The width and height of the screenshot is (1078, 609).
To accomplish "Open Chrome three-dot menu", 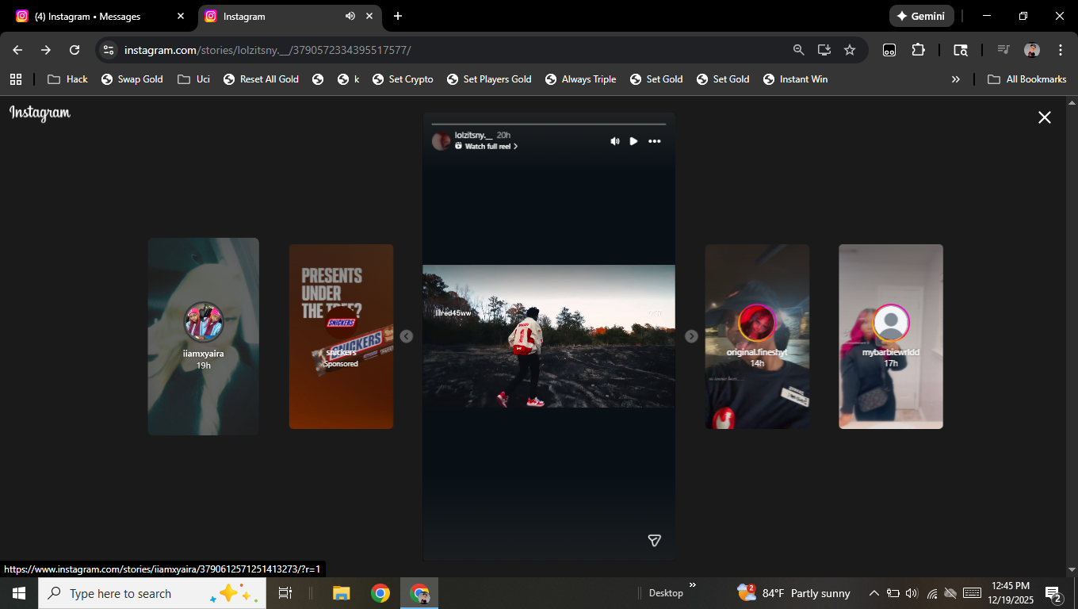I will 1061,50.
